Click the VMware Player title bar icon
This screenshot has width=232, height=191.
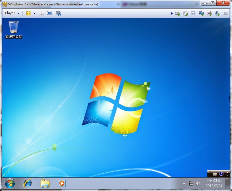(5, 4)
